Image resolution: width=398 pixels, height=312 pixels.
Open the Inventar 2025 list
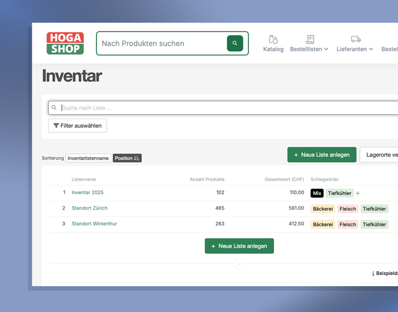(88, 192)
